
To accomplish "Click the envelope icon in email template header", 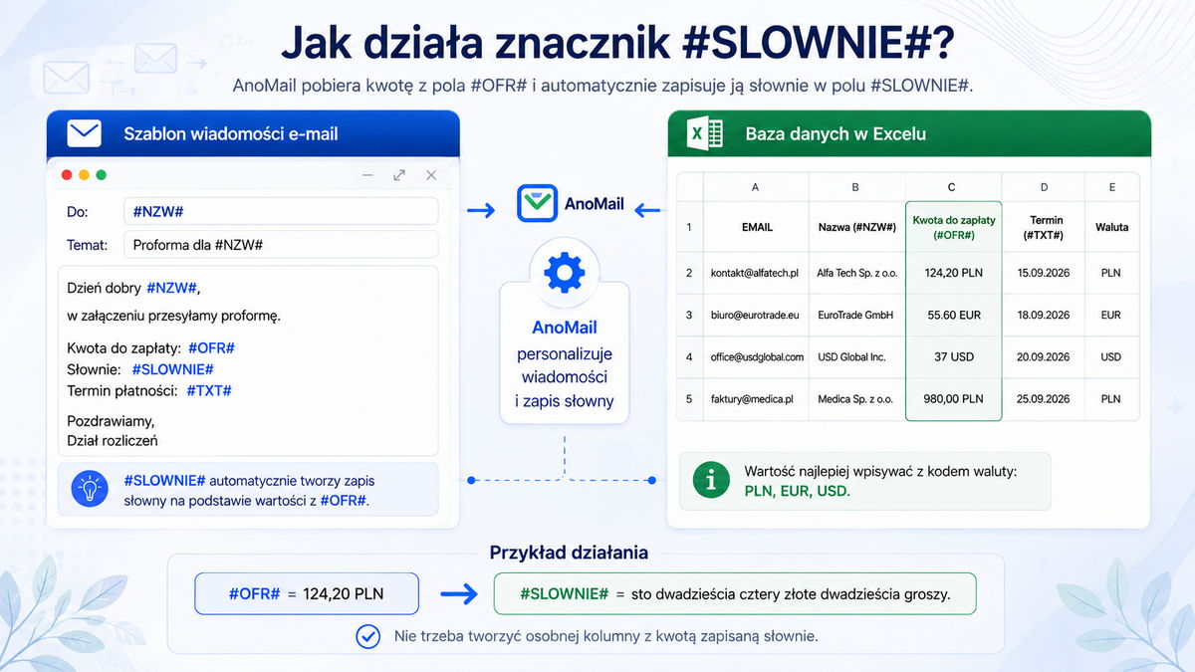I will pos(85,133).
